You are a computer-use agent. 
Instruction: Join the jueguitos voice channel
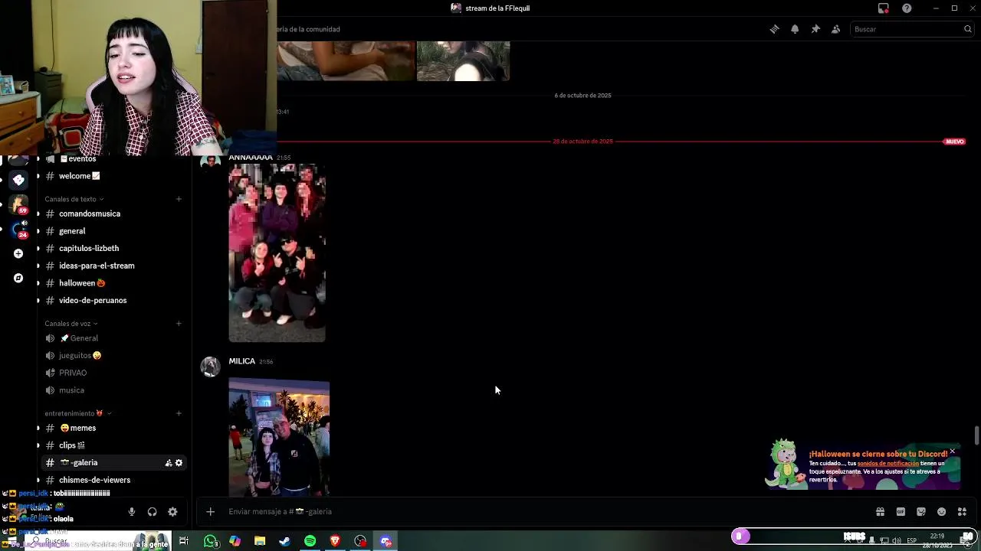coord(113,355)
